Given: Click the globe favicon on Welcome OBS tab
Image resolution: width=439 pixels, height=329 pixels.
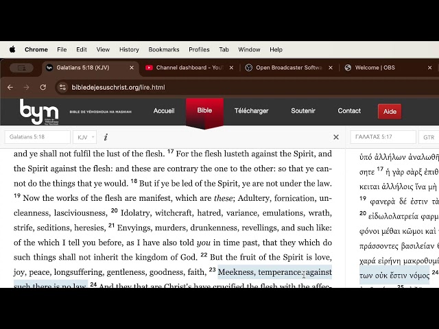Looking at the screenshot, I should point(348,68).
